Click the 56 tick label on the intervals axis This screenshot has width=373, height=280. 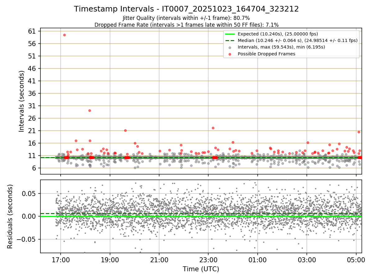[33, 44]
